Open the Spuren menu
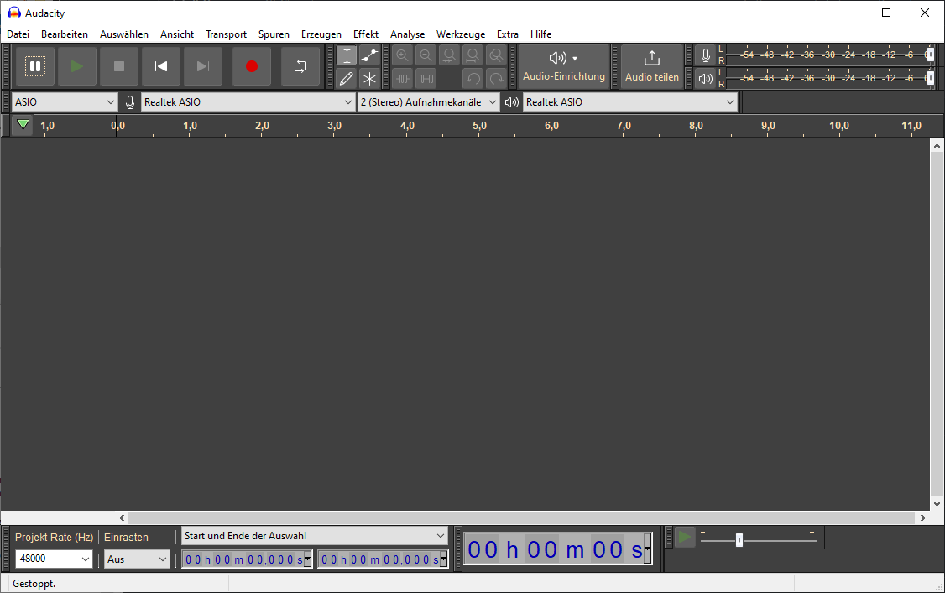This screenshot has width=945, height=593. coord(274,34)
